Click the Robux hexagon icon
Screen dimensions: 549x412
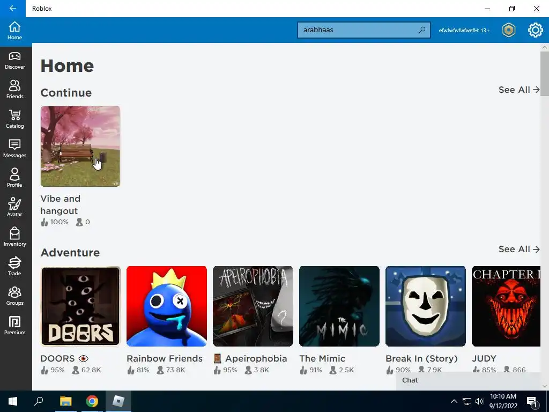(x=508, y=30)
